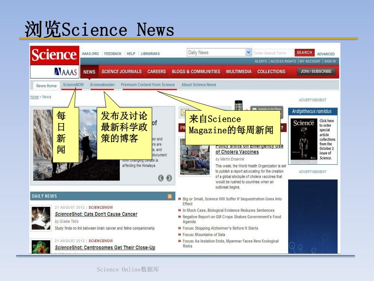Open 'Focus: As Isolation Ends, Myanmar' story

(x=231, y=244)
